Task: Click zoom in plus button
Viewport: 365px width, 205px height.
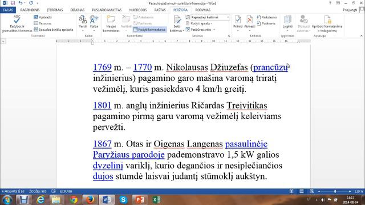Action: click(350, 191)
